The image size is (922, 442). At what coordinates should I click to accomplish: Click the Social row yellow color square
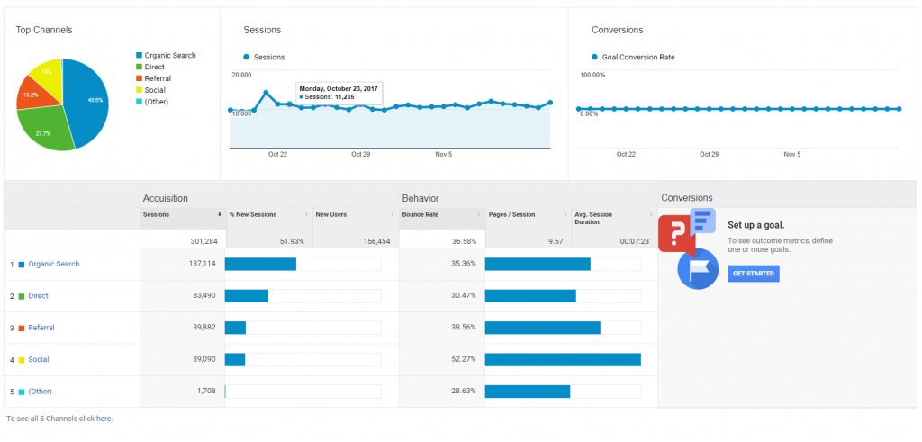pos(22,360)
